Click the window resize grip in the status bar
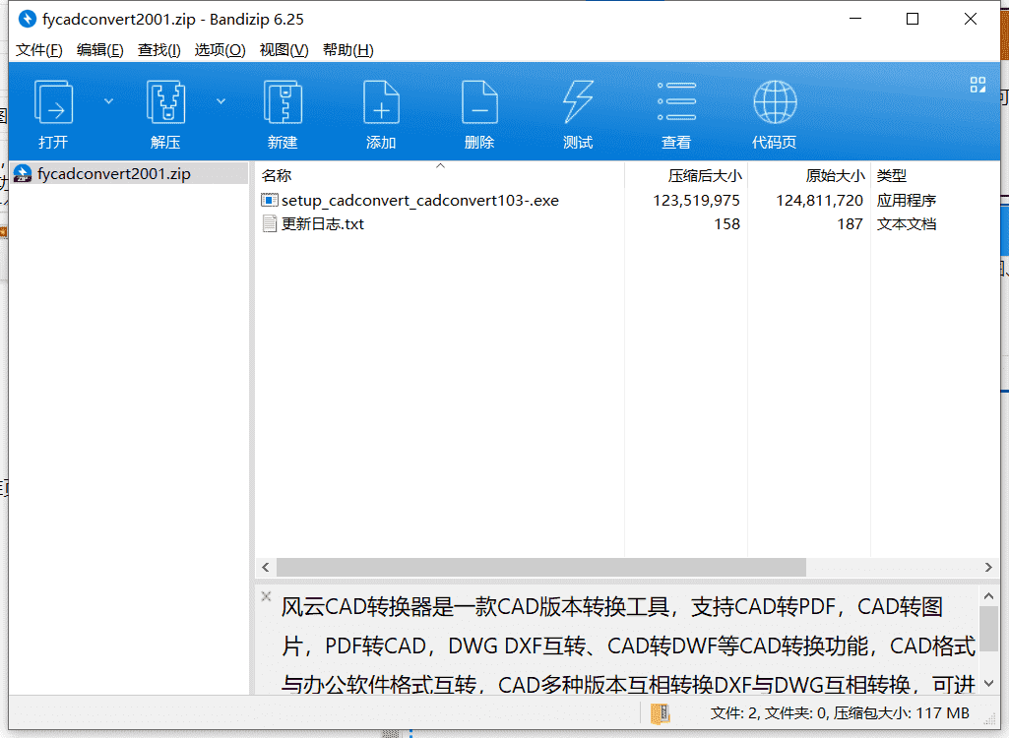This screenshot has height=738, width=1009. click(989, 720)
